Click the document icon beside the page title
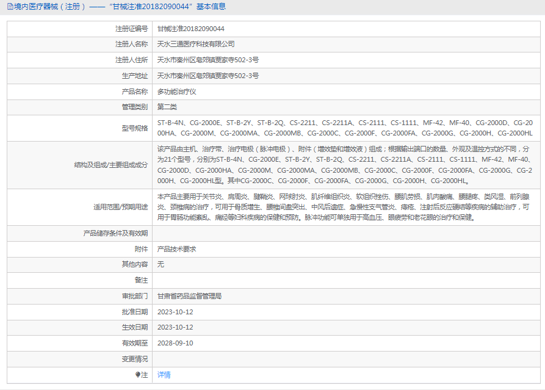Viewport: 545px width, 390px height. point(10,7)
